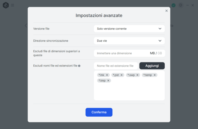
Task: Remove the *.lnk exclusion tag
Action: [x=107, y=75]
